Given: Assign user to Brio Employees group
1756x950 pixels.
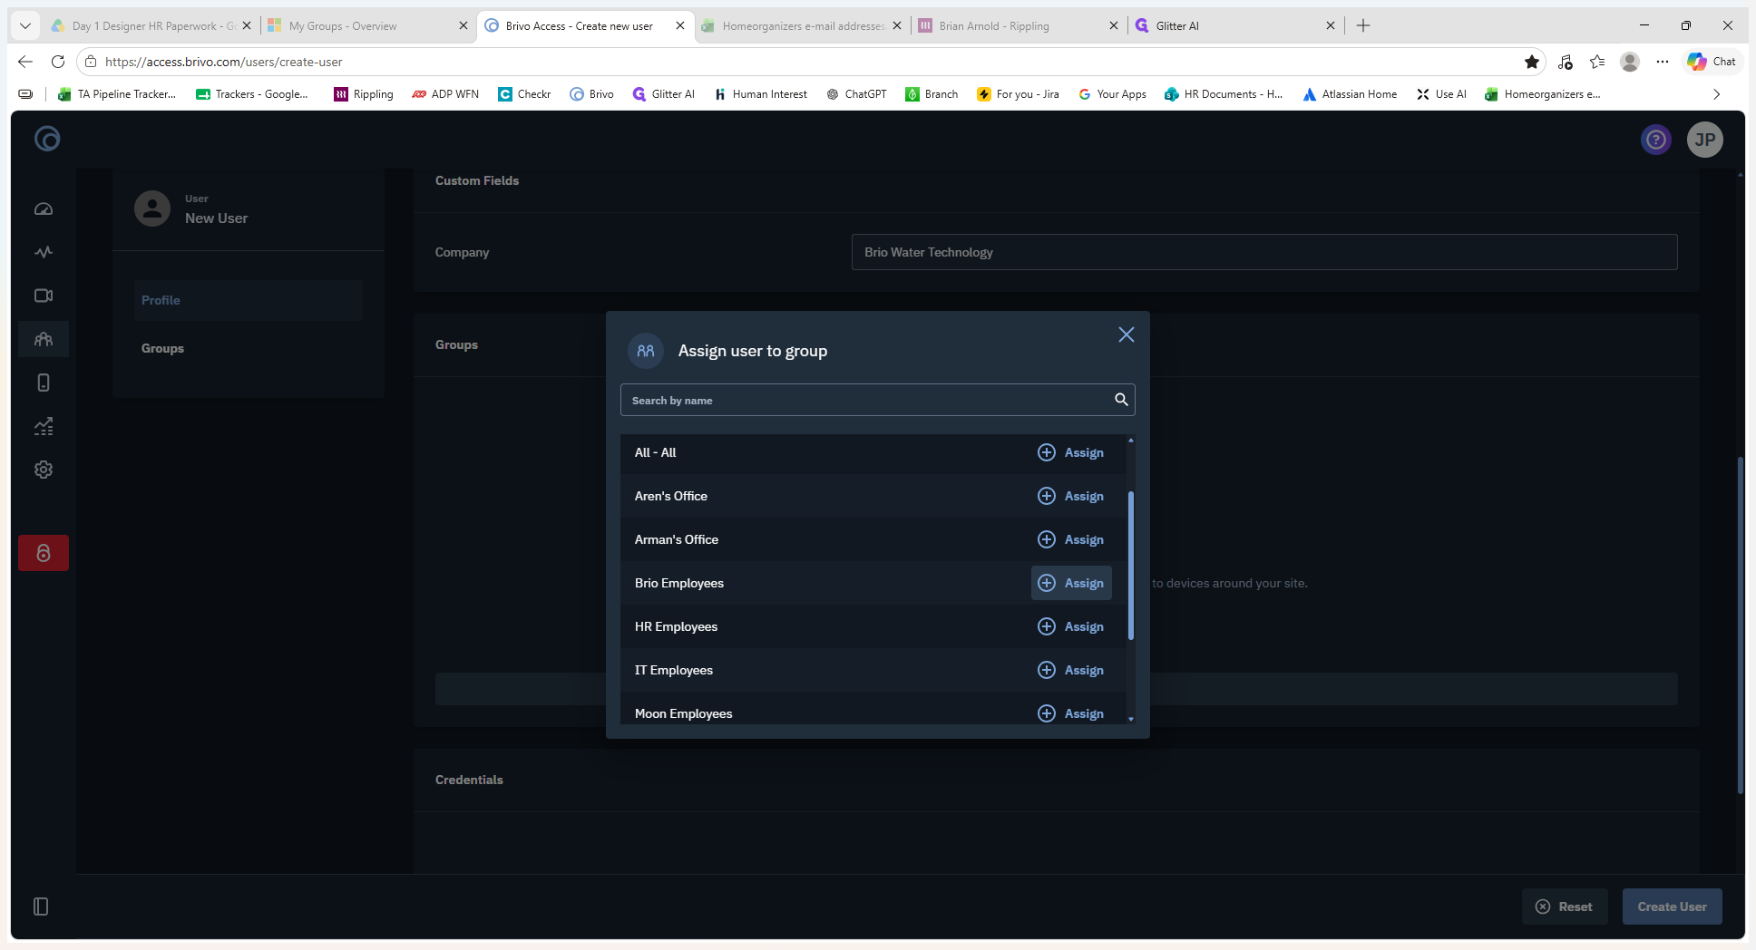Looking at the screenshot, I should click(x=1071, y=583).
